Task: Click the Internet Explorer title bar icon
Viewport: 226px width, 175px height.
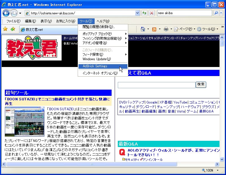Action: tap(4, 5)
